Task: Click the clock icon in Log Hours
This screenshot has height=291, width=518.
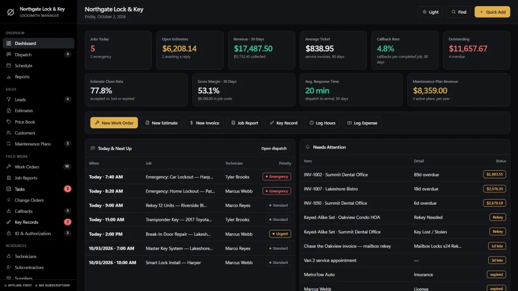Action: 311,123
